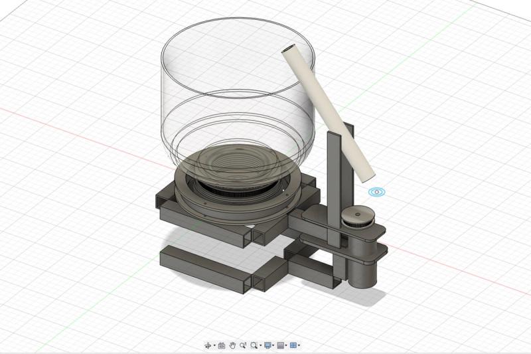Activate the Orbit navigation tool
This screenshot has width=531, height=354.
click(208, 345)
